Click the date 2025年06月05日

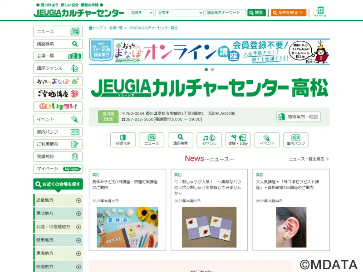pos(187,201)
